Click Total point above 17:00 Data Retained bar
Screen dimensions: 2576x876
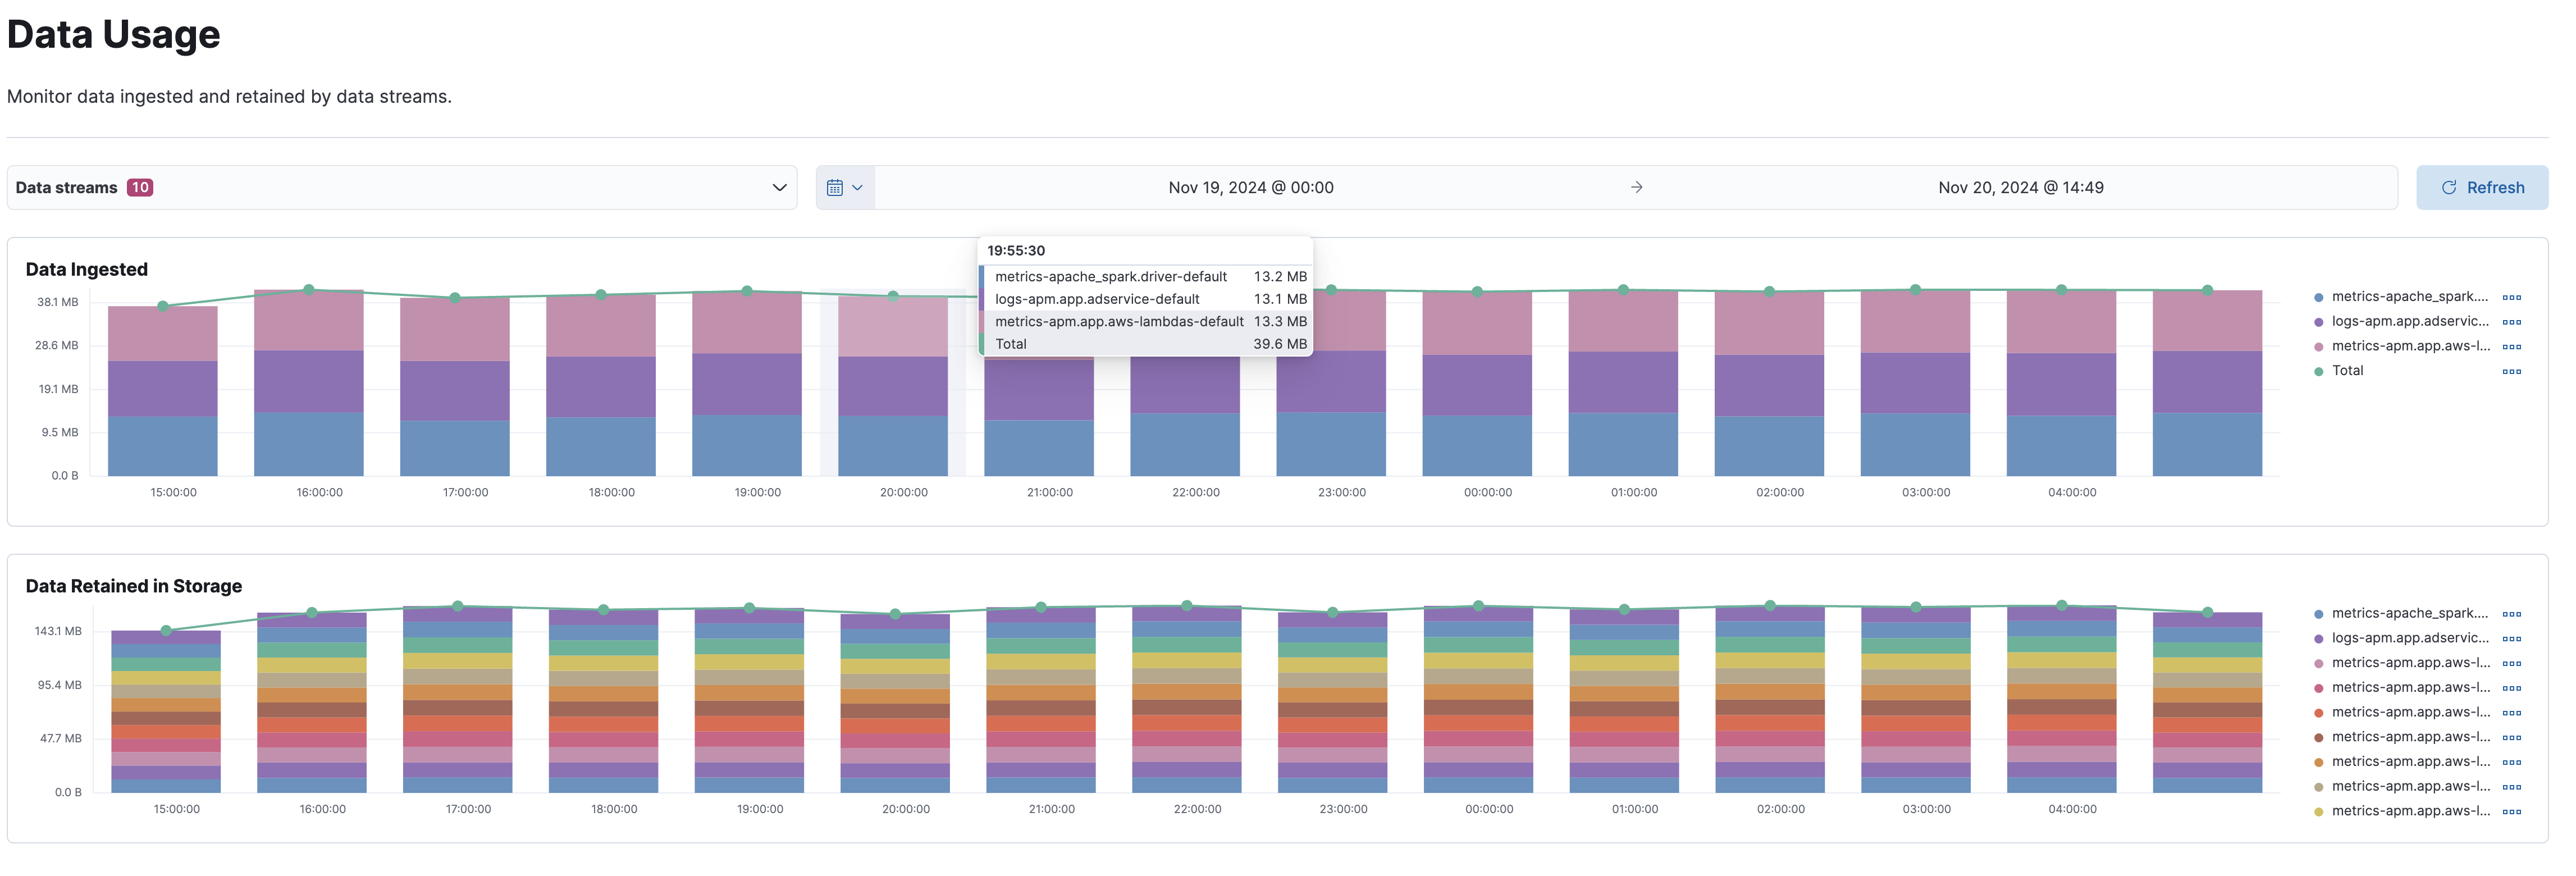click(458, 606)
